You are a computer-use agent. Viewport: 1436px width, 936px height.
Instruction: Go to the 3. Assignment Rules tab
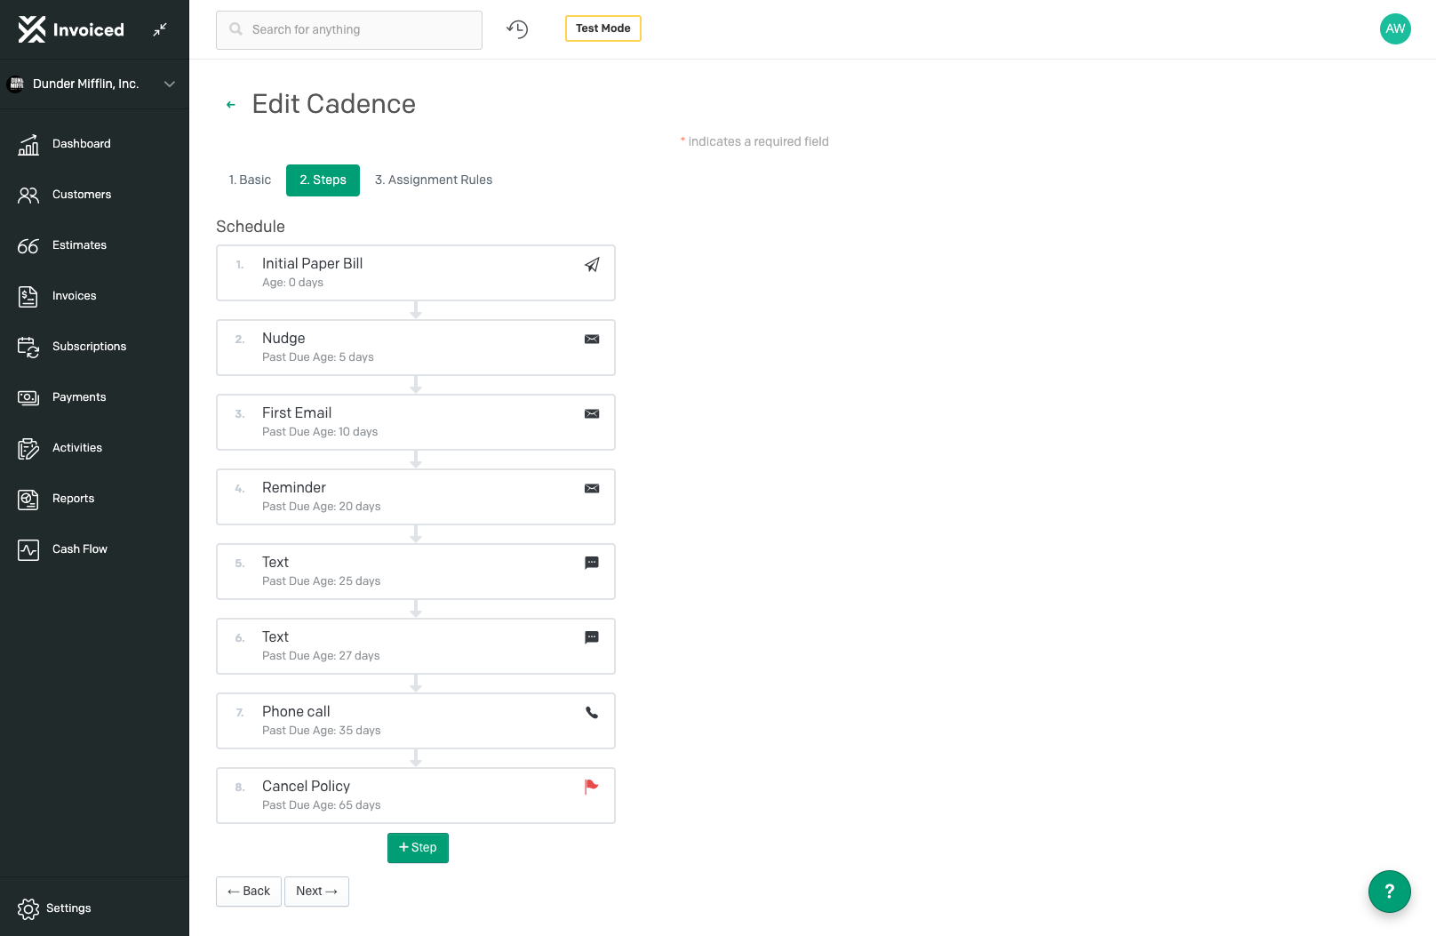[434, 180]
